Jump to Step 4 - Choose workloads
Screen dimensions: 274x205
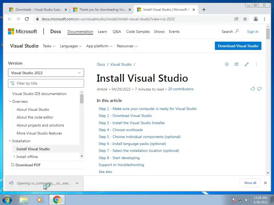121,130
